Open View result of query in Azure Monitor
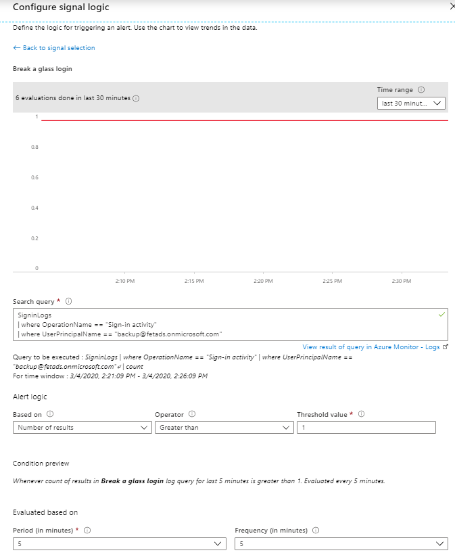 point(371,347)
